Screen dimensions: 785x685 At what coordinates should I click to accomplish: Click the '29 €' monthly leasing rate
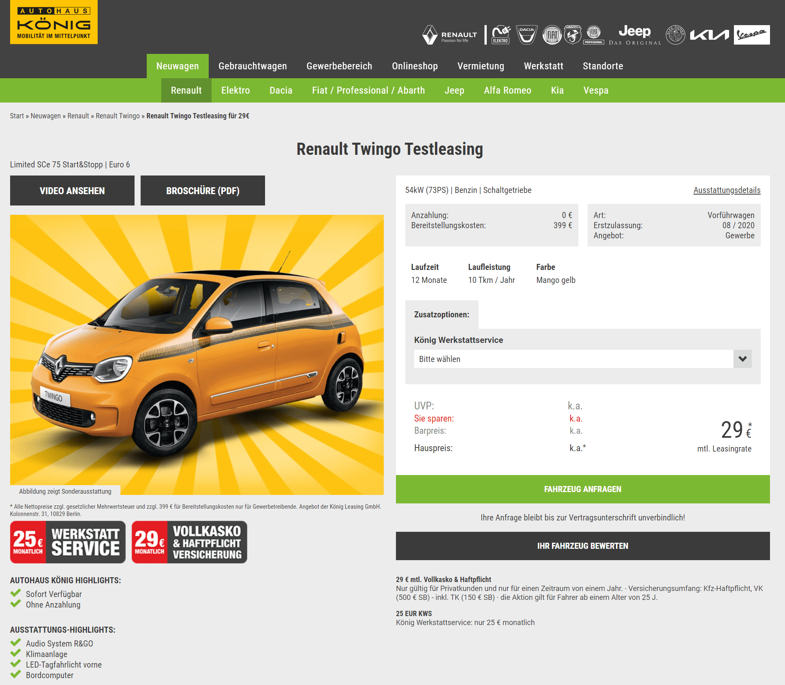(736, 430)
